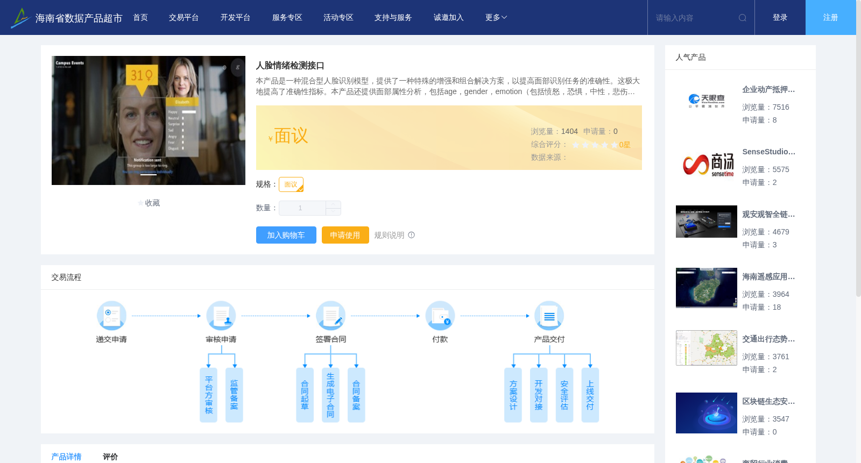Image resolution: width=861 pixels, height=463 pixels.
Task: Click the 合同备案 flow box
Action: (356, 395)
